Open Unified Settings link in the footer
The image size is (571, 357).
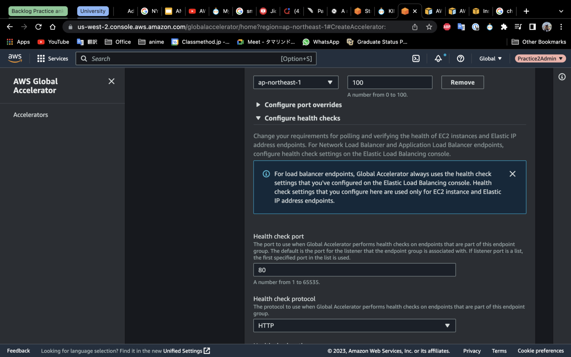pyautogui.click(x=184, y=351)
